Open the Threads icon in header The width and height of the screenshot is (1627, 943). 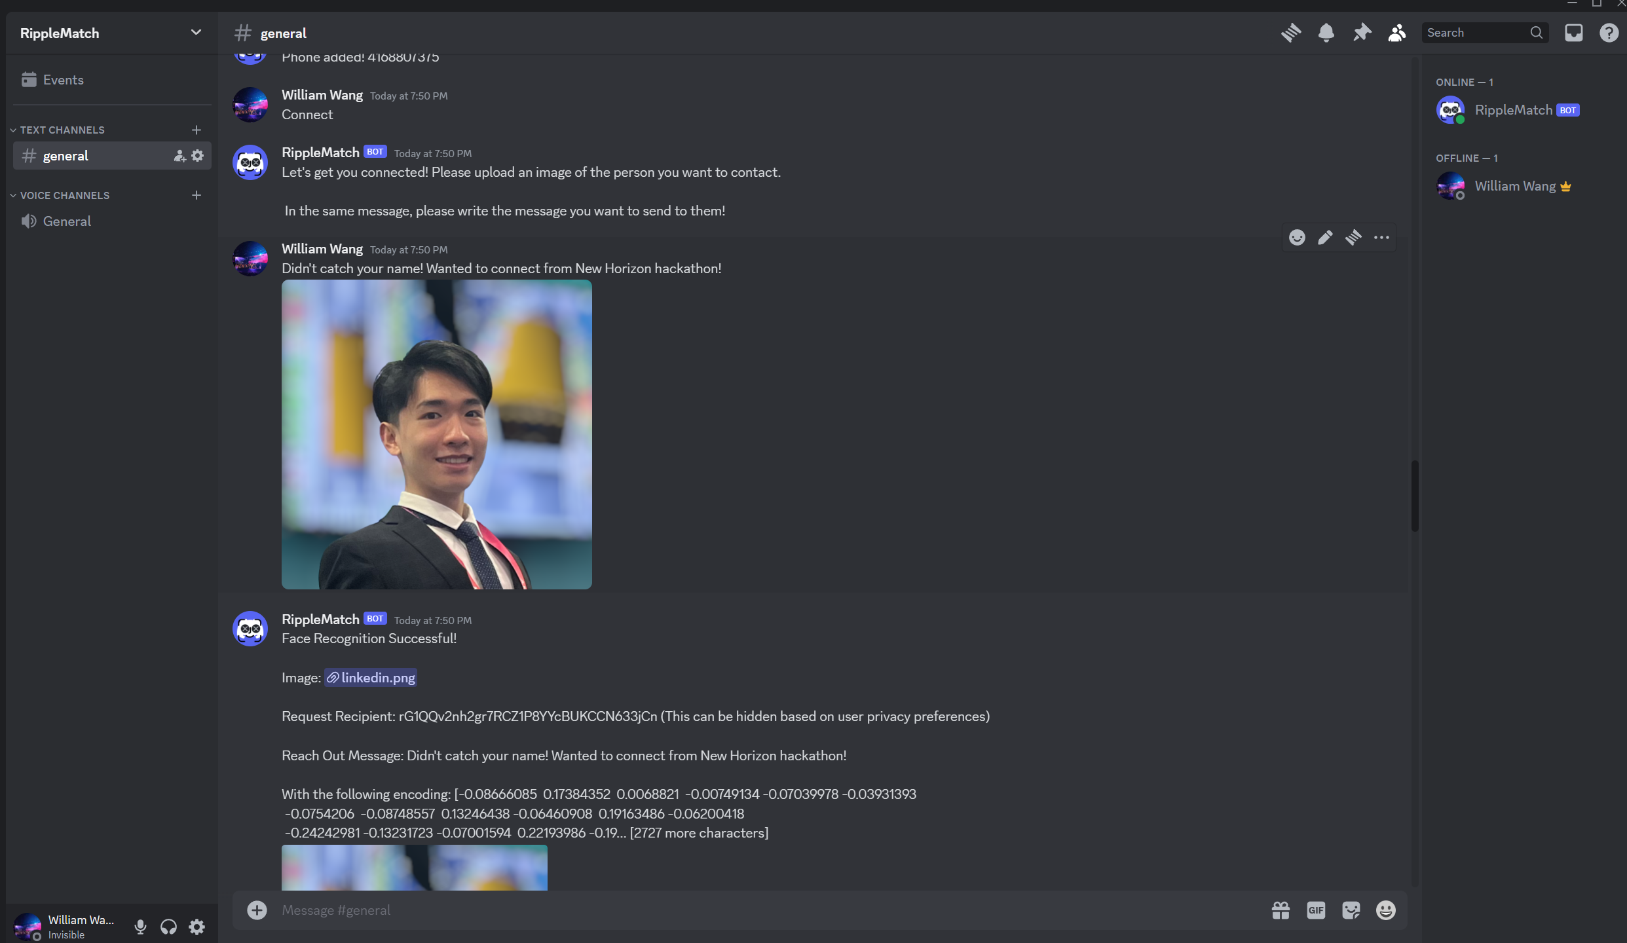(x=1291, y=33)
